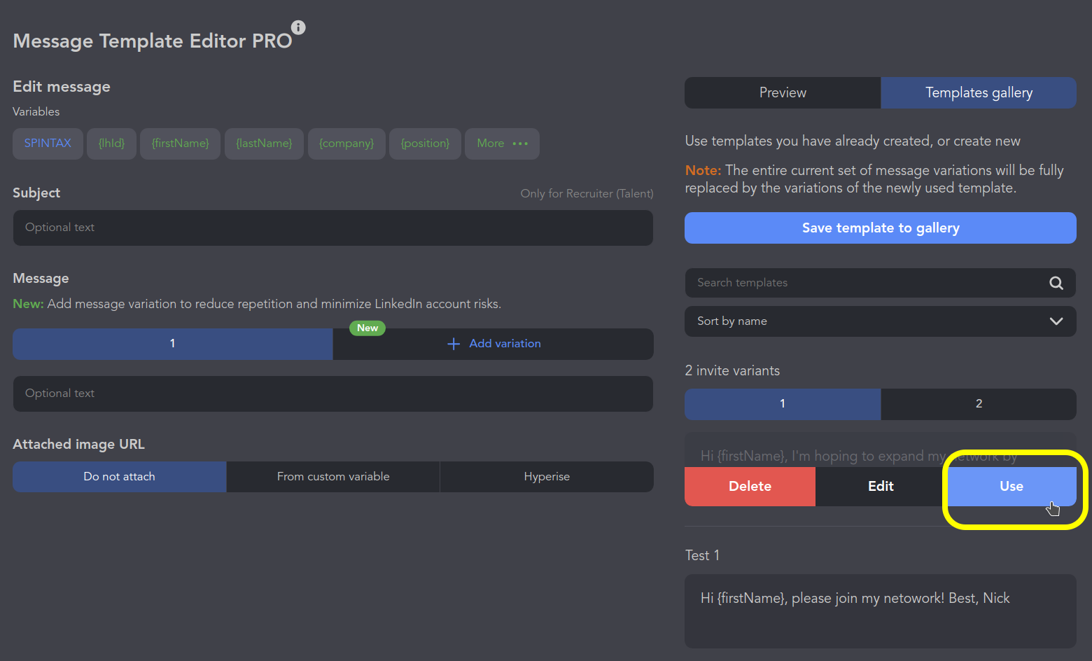
Task: Edit the 2 invite variants template
Action: point(881,487)
